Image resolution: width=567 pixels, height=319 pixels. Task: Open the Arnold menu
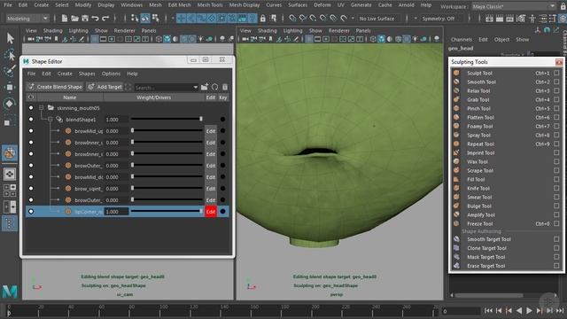(x=406, y=5)
